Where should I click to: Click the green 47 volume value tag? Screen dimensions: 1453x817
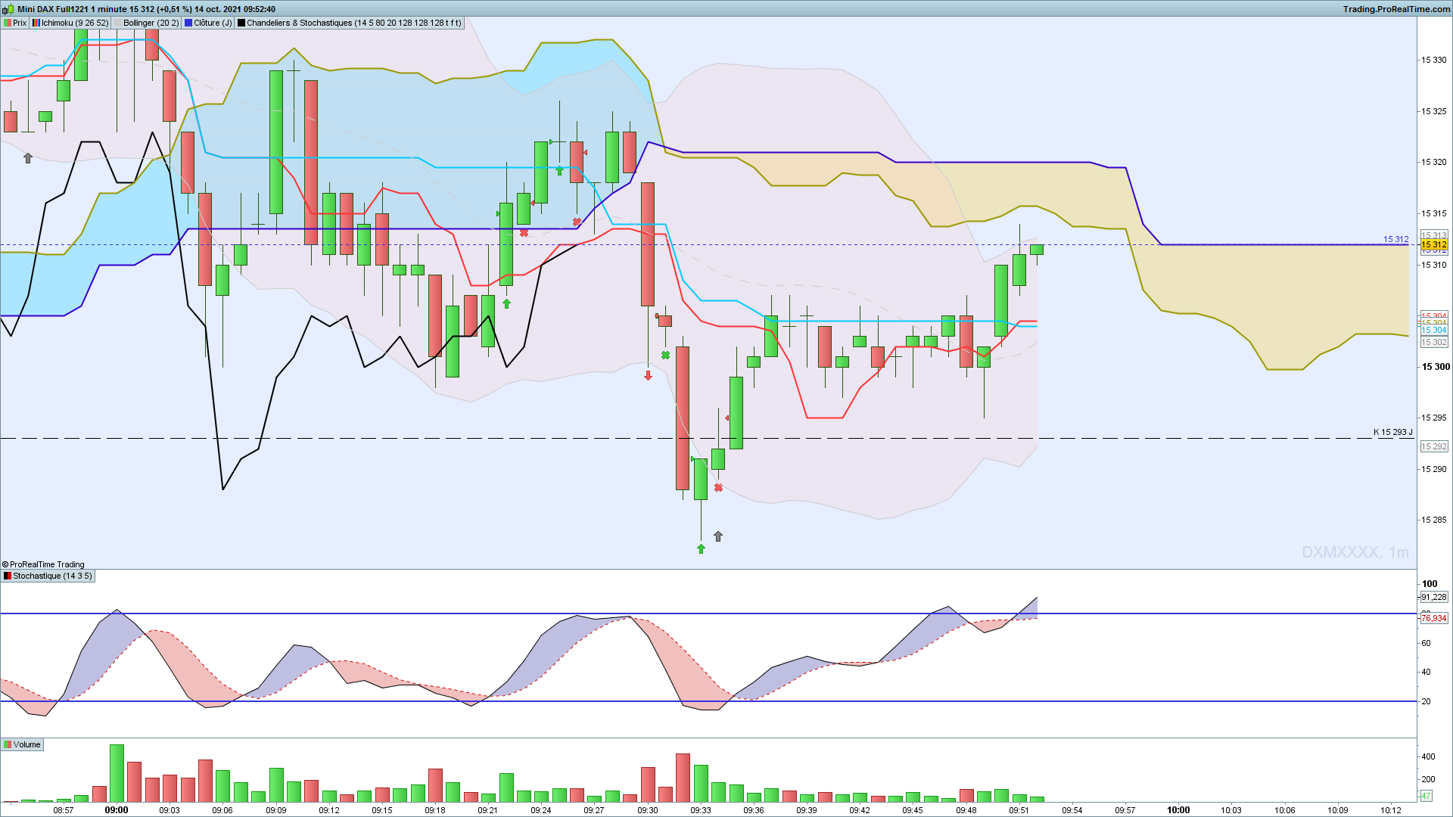pyautogui.click(x=1426, y=796)
